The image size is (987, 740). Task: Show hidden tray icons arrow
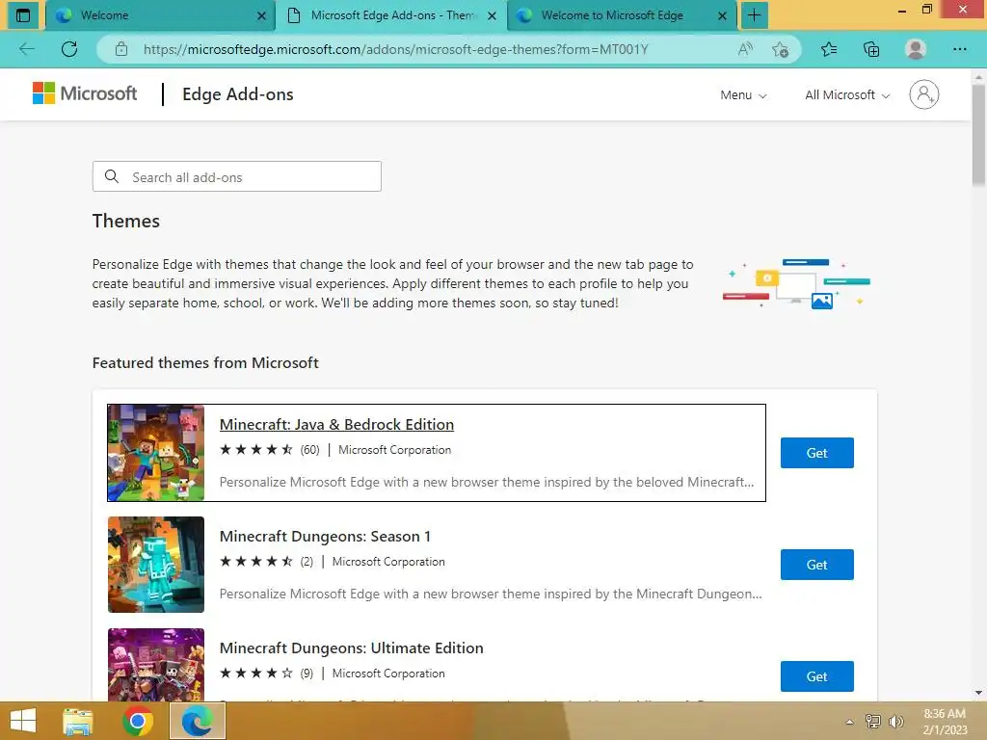click(x=850, y=722)
